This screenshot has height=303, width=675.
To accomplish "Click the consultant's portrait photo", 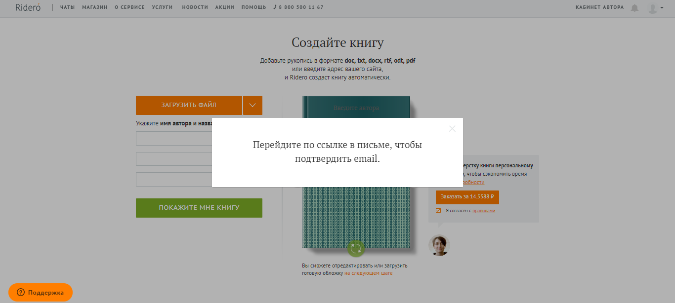I will (x=439, y=245).
